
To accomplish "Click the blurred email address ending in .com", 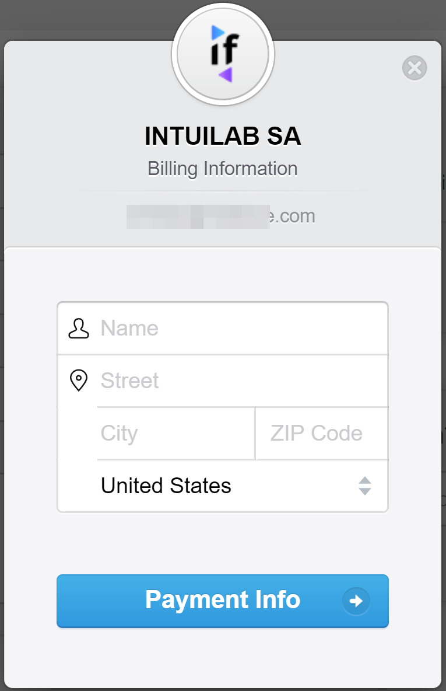I will click(221, 217).
